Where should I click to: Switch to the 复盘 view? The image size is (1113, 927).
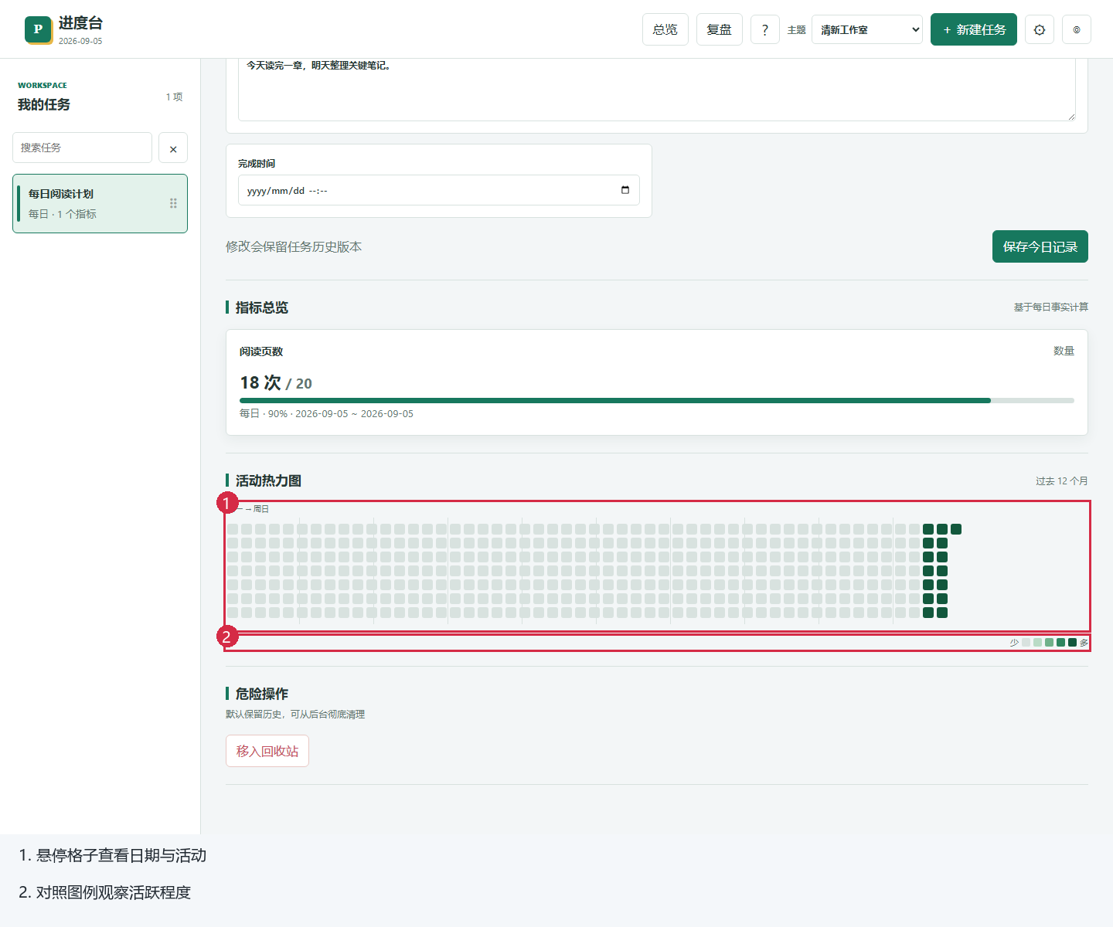pyautogui.click(x=720, y=29)
